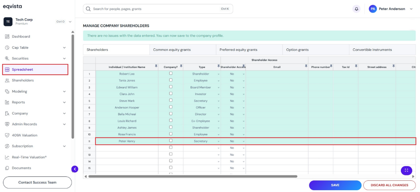This screenshot has width=420, height=192.
Task: Open Shareholder Access dropdown for Clara John
Action: (x=244, y=94)
